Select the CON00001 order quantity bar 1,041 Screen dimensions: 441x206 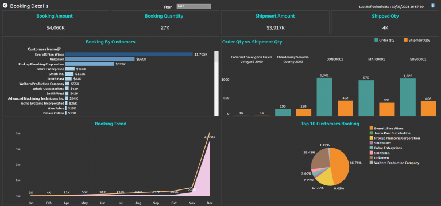(x=324, y=97)
